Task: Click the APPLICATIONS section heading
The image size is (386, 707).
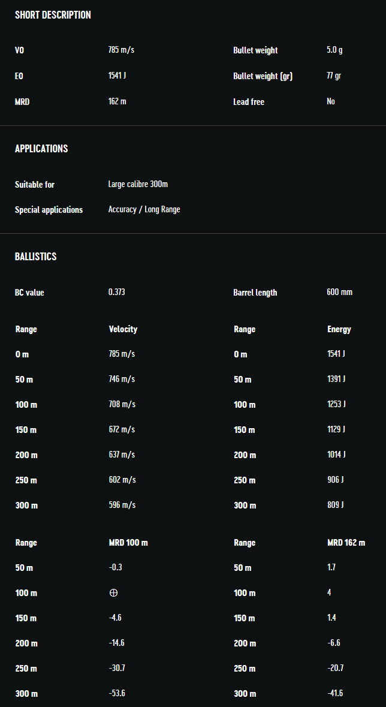Action: click(41, 149)
